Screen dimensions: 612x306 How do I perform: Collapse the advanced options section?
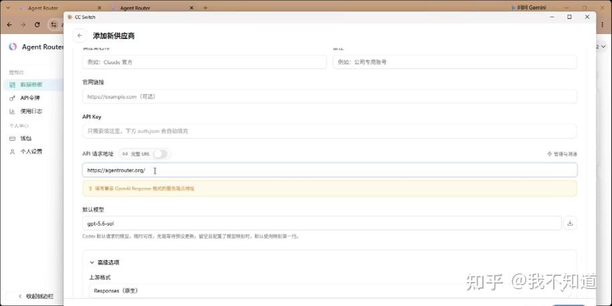tap(104, 263)
